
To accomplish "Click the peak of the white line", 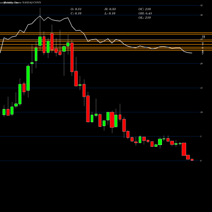I will point(40,16).
